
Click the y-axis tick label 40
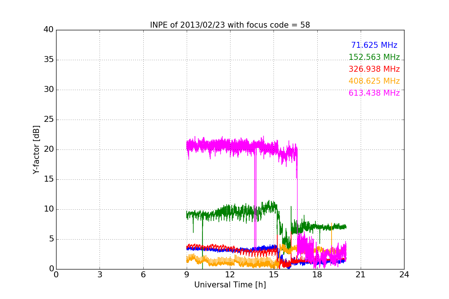[x=49, y=30]
